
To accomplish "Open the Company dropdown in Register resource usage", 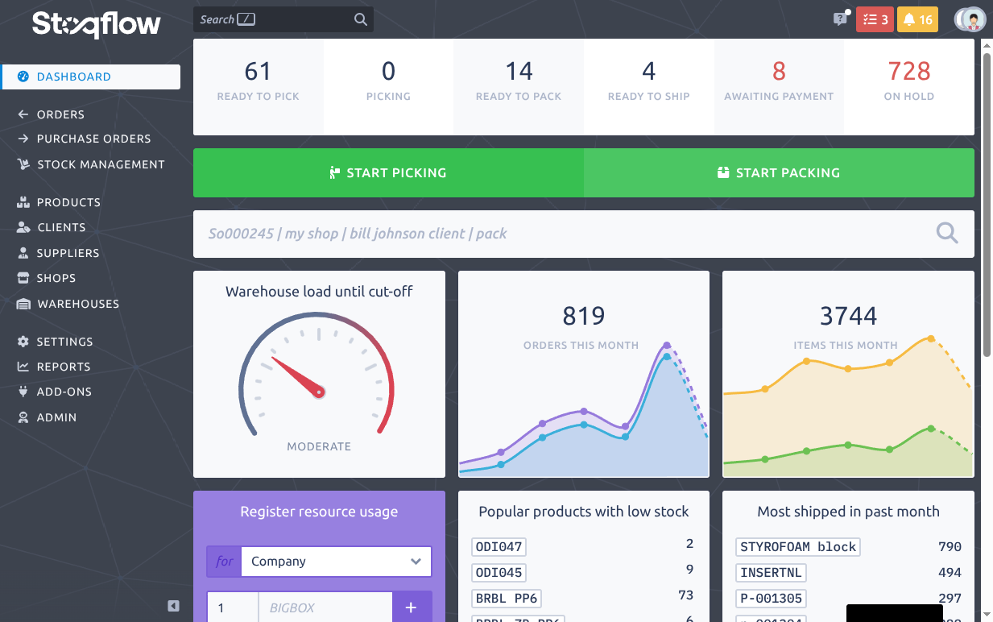I will pyautogui.click(x=335, y=562).
